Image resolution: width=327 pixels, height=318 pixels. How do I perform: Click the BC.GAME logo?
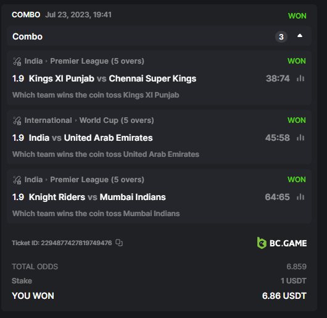(282, 243)
